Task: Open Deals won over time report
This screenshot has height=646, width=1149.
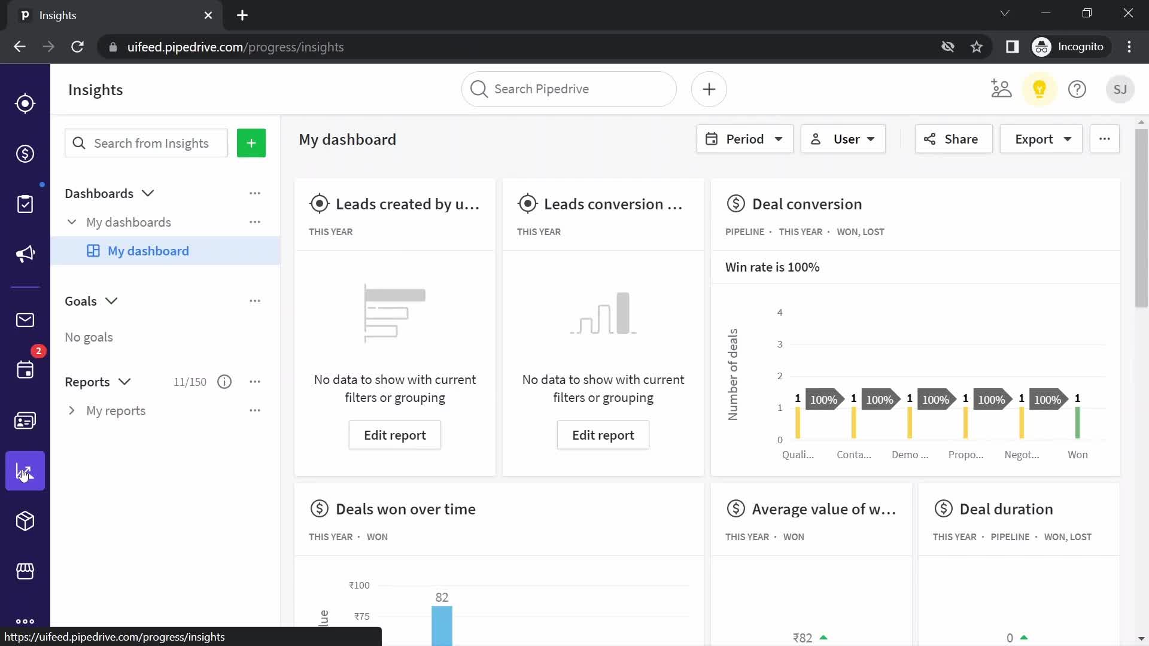Action: tap(406, 509)
